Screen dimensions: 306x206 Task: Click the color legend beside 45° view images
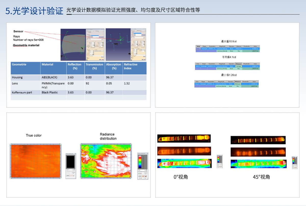294,162
